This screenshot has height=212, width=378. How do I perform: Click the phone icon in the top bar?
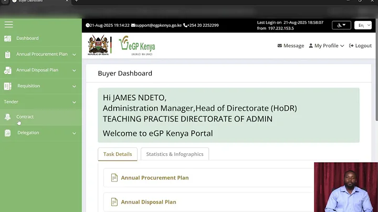(x=185, y=25)
